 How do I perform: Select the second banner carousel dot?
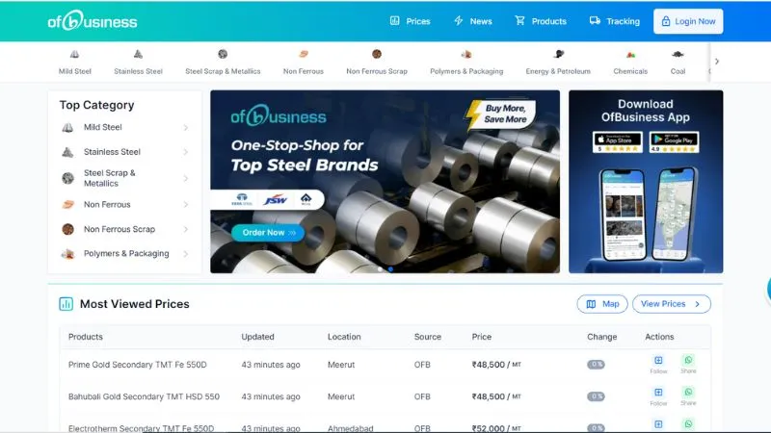point(390,269)
